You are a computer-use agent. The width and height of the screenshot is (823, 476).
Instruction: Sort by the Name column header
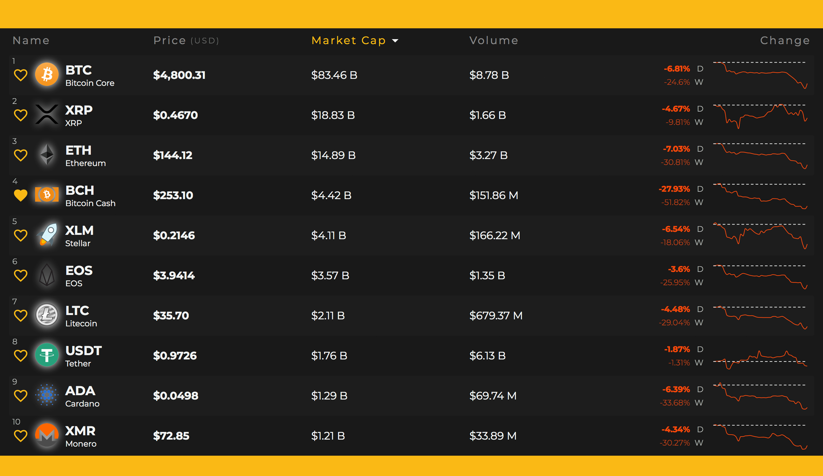click(x=31, y=40)
